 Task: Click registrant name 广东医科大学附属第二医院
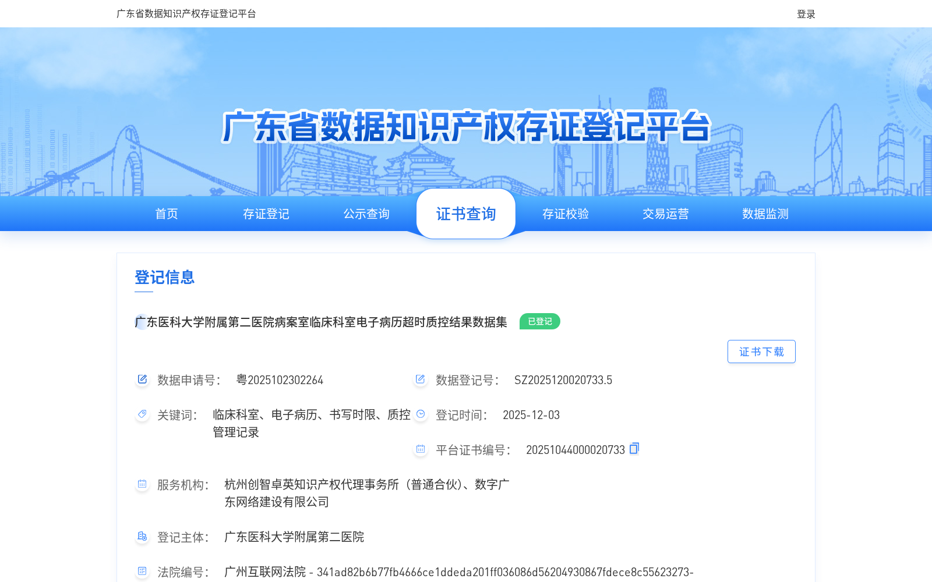(294, 537)
